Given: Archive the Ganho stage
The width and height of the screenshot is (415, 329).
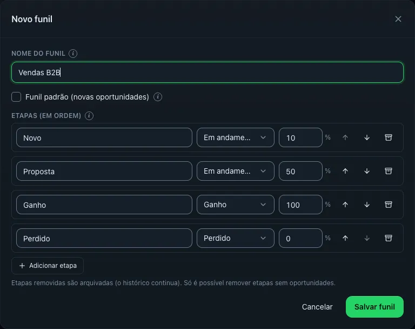Looking at the screenshot, I should click(389, 205).
